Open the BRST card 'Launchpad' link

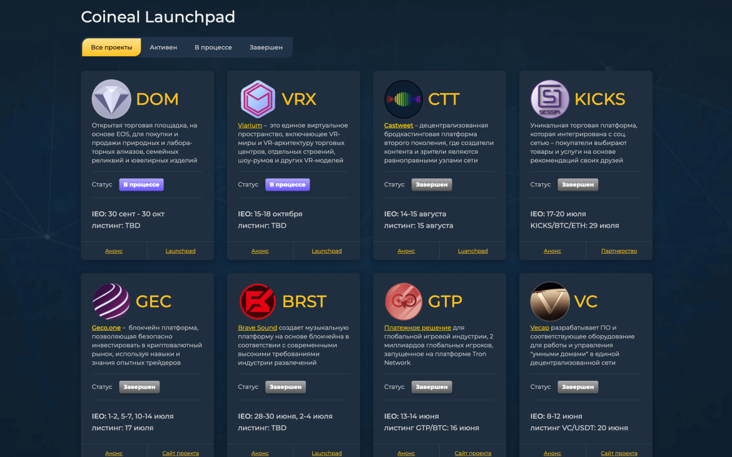click(x=327, y=453)
